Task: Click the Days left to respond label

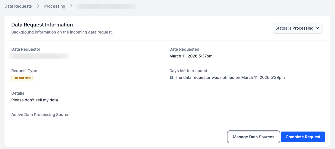Action: tap(188, 71)
